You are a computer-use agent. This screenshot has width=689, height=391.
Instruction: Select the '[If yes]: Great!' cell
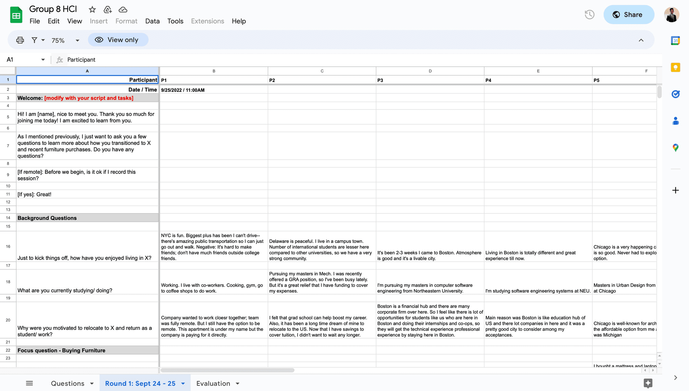[87, 194]
